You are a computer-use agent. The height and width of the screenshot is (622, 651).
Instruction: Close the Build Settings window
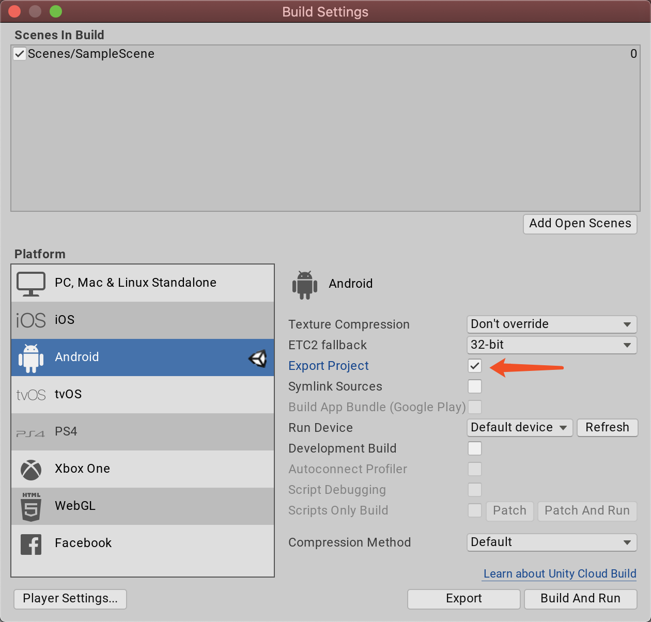(14, 11)
